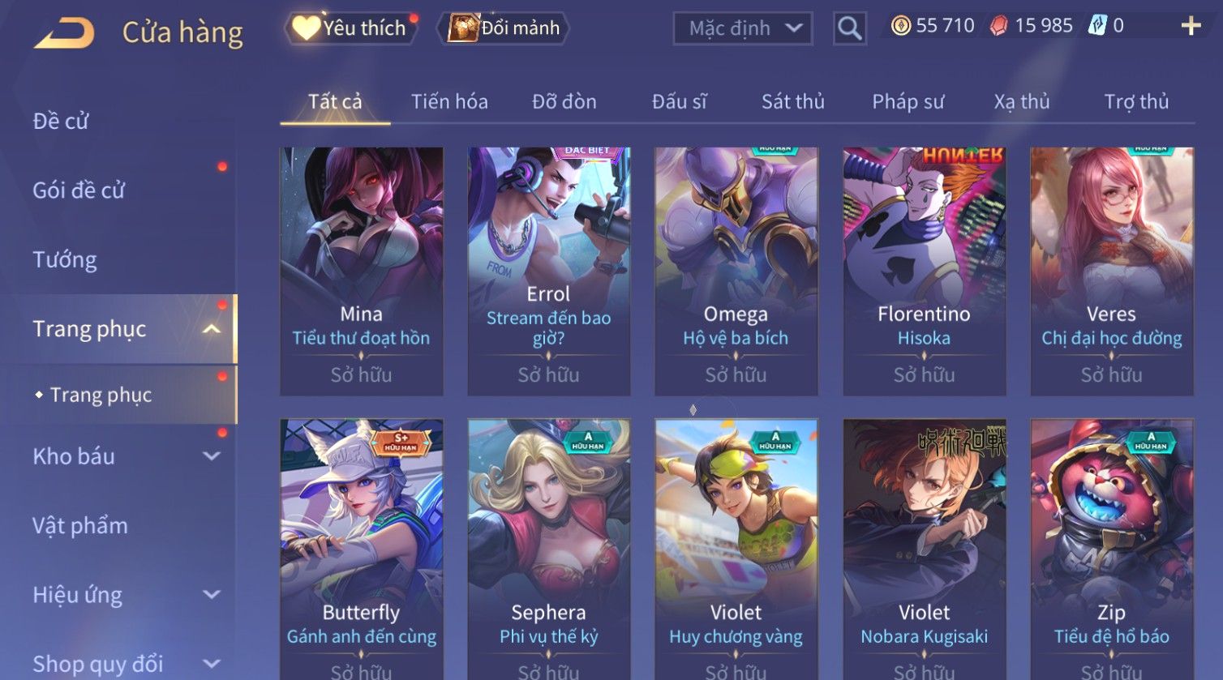The height and width of the screenshot is (680, 1223).
Task: Click the gold coin currency icon
Action: pyautogui.click(x=900, y=26)
